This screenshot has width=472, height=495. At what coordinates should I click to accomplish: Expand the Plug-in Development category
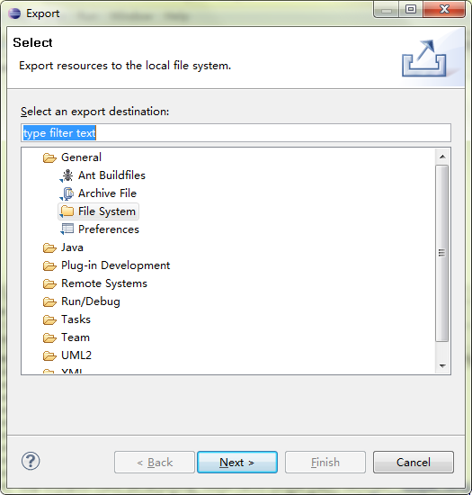(x=115, y=265)
